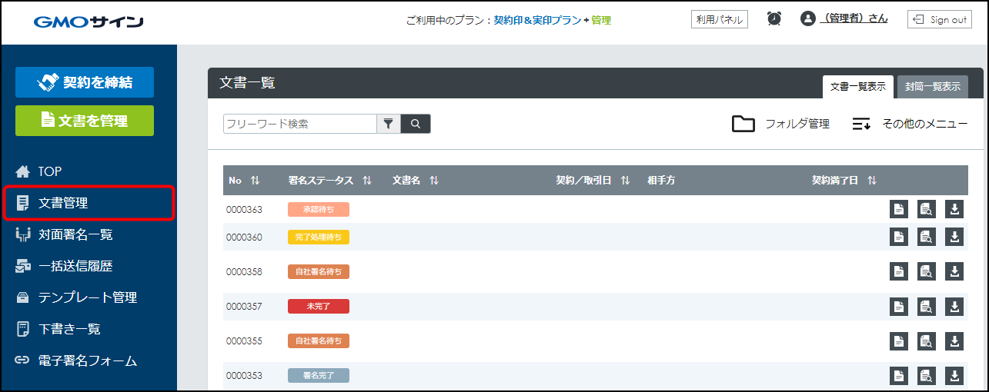Sort list by No column arrows
The width and height of the screenshot is (989, 392).
(x=255, y=181)
